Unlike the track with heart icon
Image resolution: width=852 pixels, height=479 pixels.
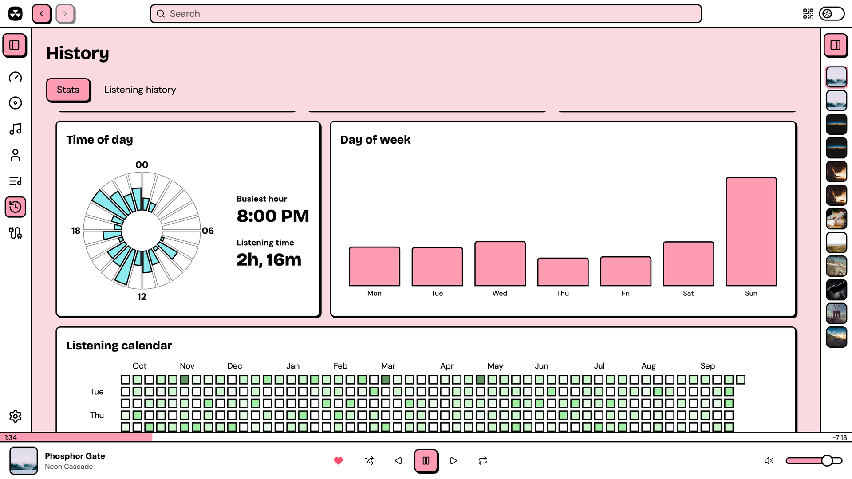[x=338, y=461]
